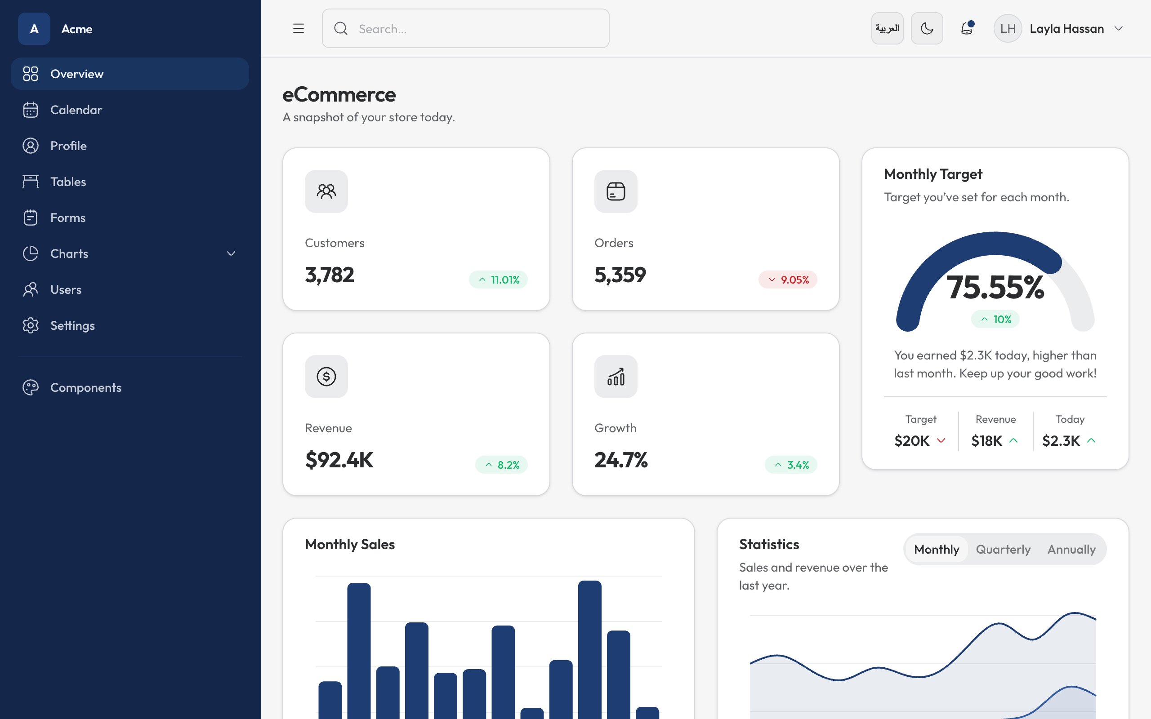This screenshot has width=1151, height=719.
Task: Open the Tables page
Action: click(130, 182)
